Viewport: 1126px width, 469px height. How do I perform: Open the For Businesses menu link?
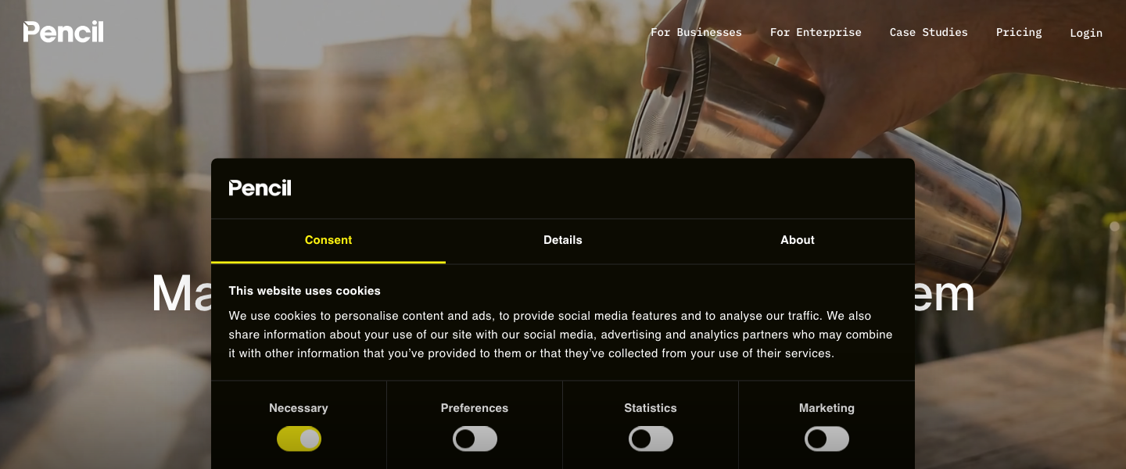696,32
